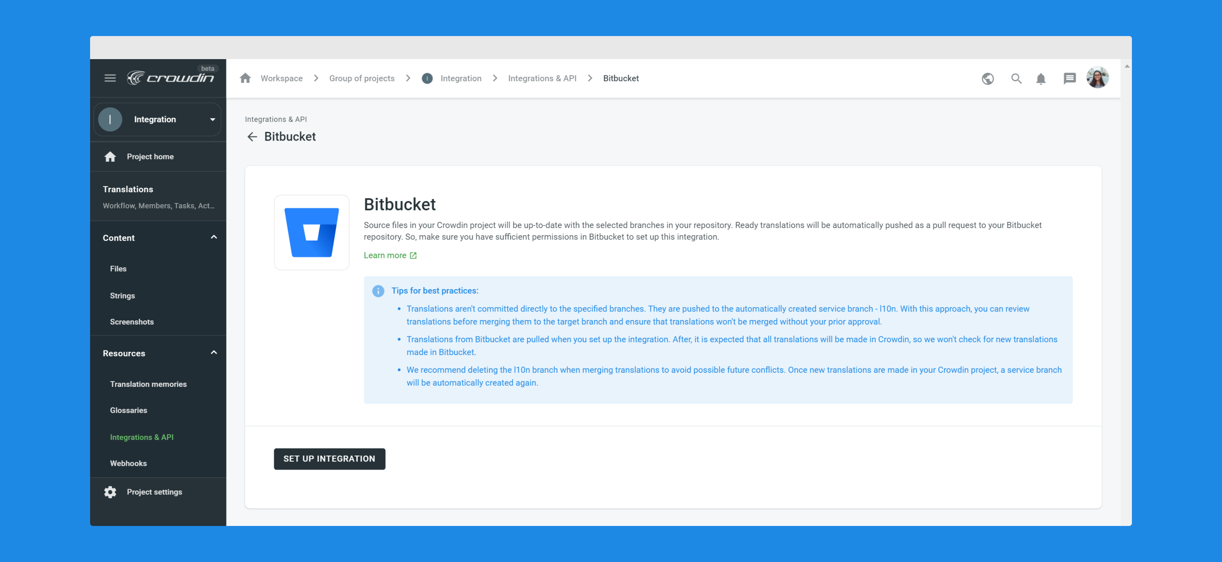
Task: Collapse the Content section
Action: (214, 237)
